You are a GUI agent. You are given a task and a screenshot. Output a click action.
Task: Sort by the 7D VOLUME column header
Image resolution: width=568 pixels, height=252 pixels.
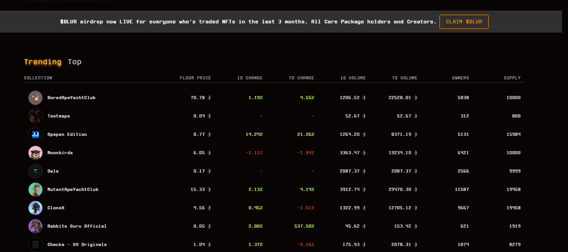click(404, 78)
